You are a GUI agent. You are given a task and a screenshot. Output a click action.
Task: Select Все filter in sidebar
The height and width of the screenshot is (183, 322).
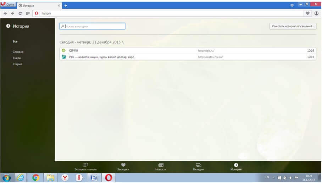(15, 41)
